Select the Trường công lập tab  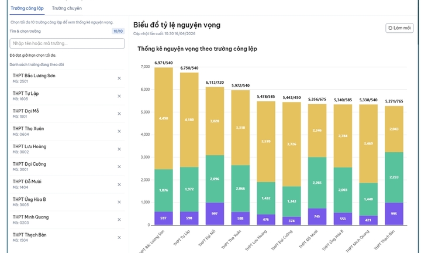[x=26, y=8]
